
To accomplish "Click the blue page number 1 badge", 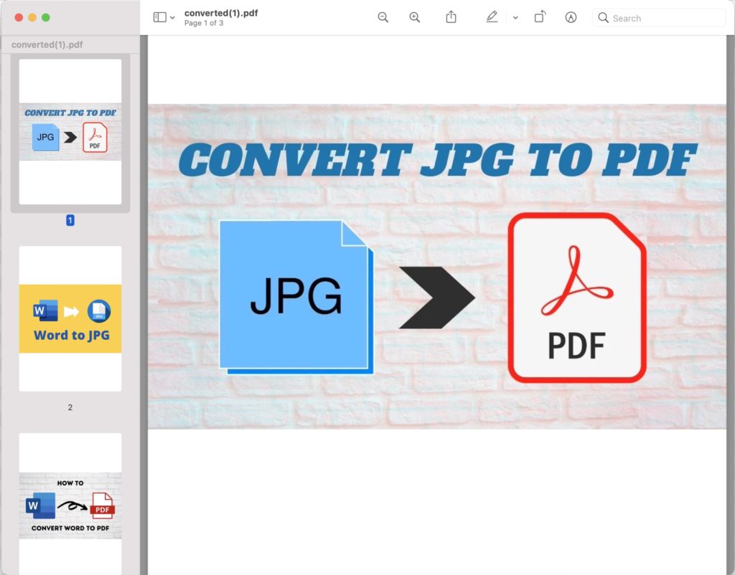I will (70, 221).
